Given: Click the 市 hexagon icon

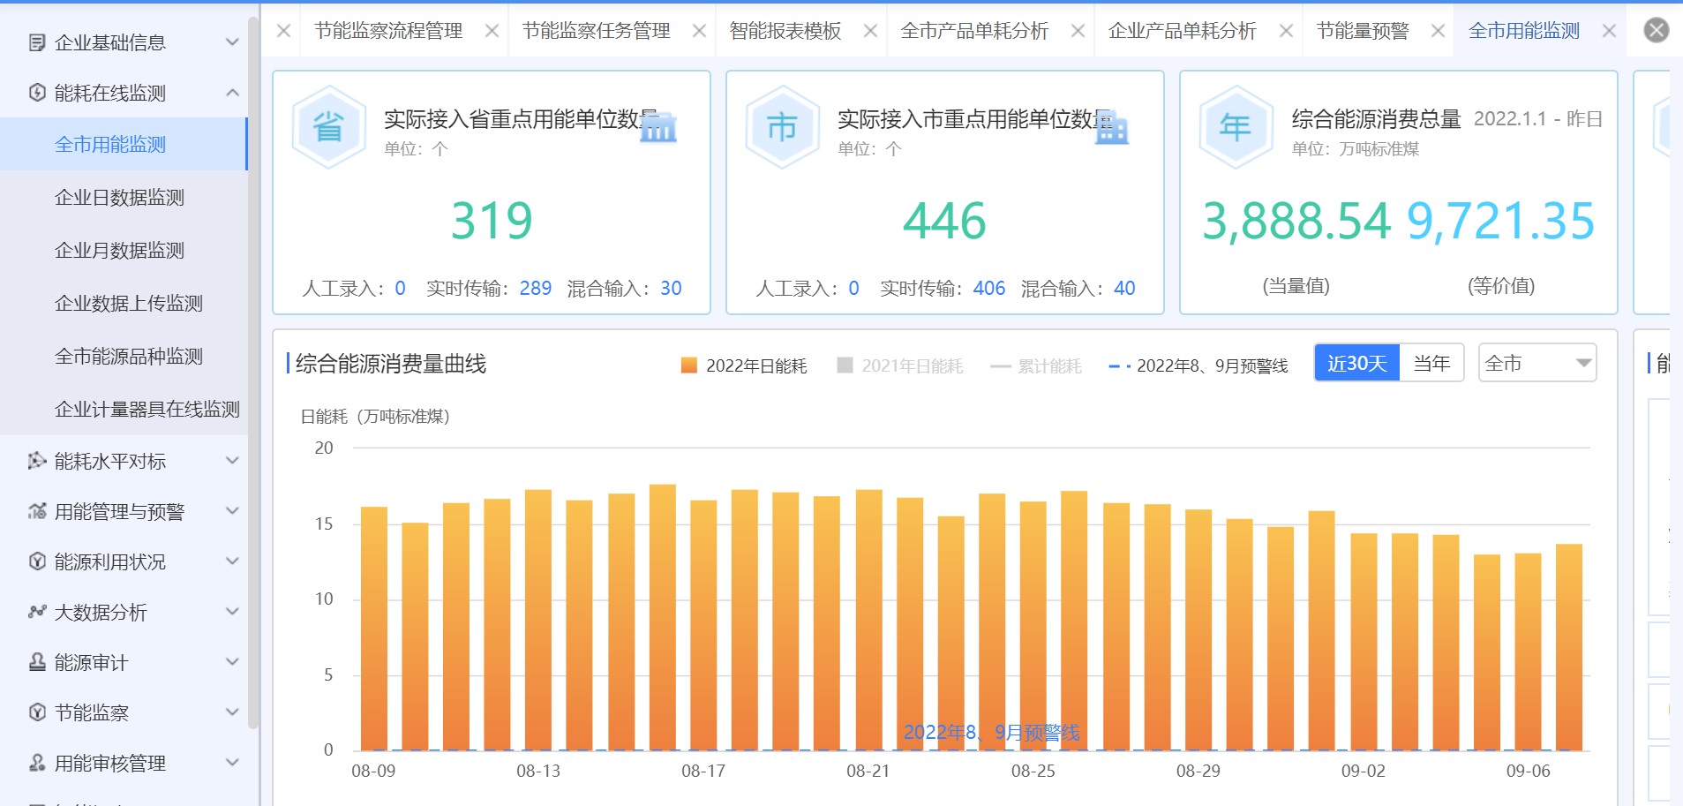Looking at the screenshot, I should point(782,128).
